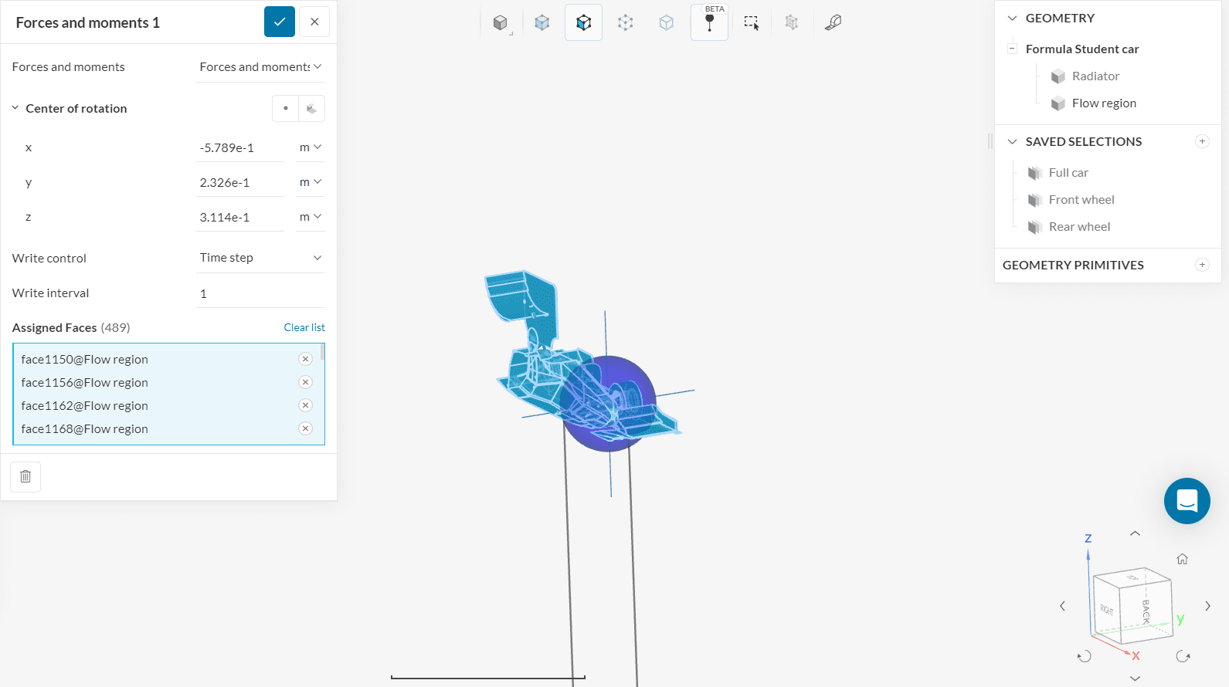Open the measure tape tool
Image resolution: width=1229 pixels, height=687 pixels.
pyautogui.click(x=833, y=22)
